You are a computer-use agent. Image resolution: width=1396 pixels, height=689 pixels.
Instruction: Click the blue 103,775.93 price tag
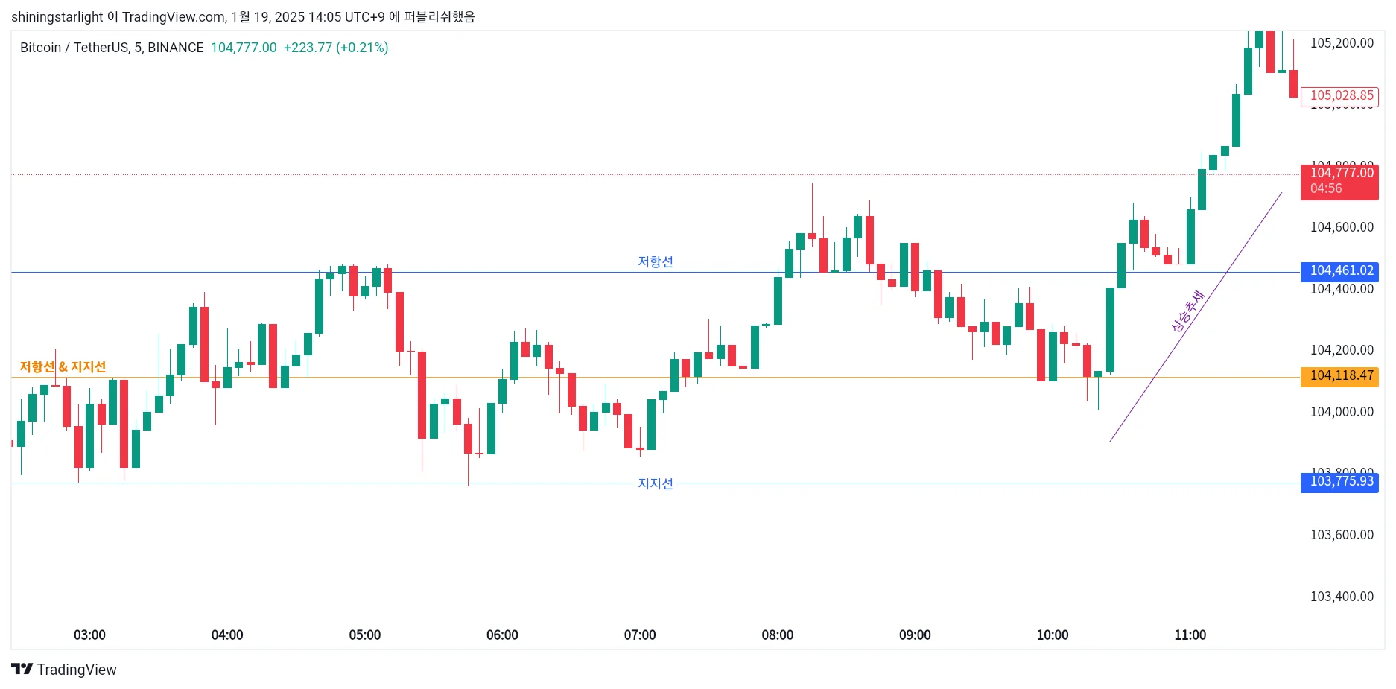(x=1340, y=482)
